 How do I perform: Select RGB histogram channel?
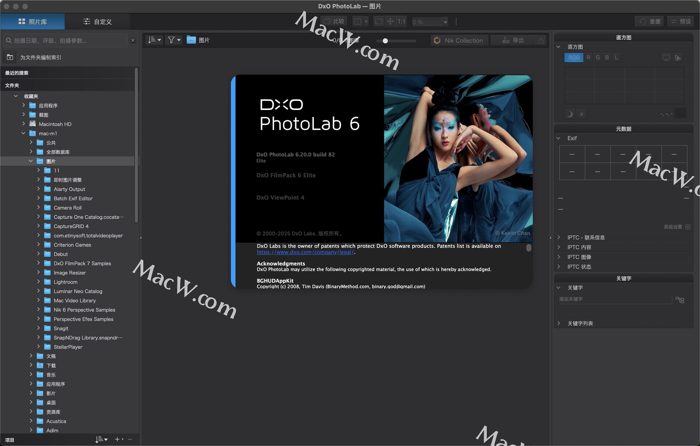tap(573, 58)
